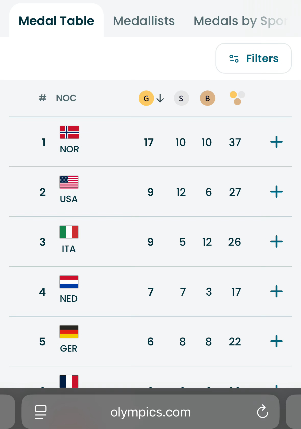Image resolution: width=301 pixels, height=429 pixels.
Task: Open the Filters button
Action: click(254, 58)
